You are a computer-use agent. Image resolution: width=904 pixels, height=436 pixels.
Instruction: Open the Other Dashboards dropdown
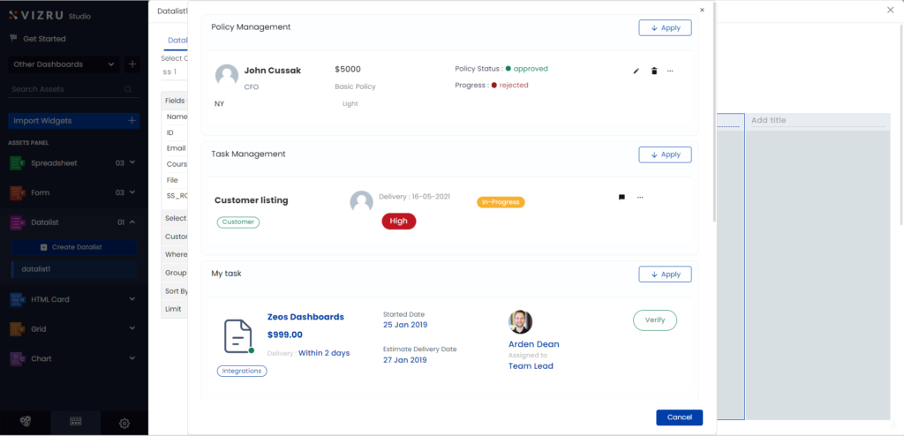click(x=64, y=64)
